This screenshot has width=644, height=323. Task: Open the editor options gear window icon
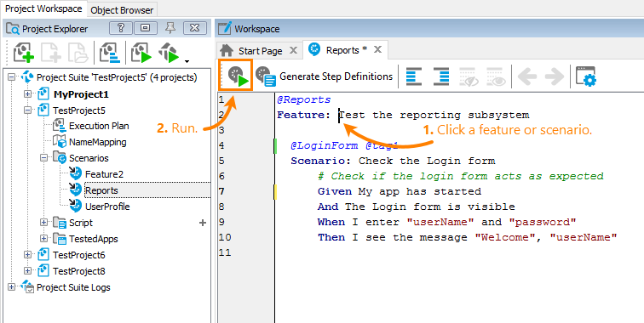tap(586, 76)
